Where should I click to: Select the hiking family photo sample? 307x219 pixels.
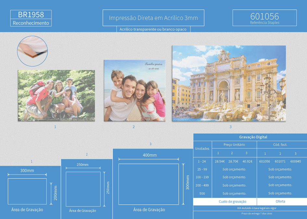[56, 95]
